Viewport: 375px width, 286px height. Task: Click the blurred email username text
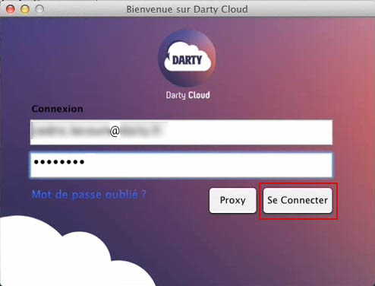pos(71,131)
